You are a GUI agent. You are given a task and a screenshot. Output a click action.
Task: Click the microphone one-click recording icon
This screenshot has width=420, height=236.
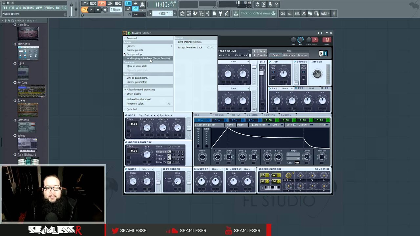(270, 4)
